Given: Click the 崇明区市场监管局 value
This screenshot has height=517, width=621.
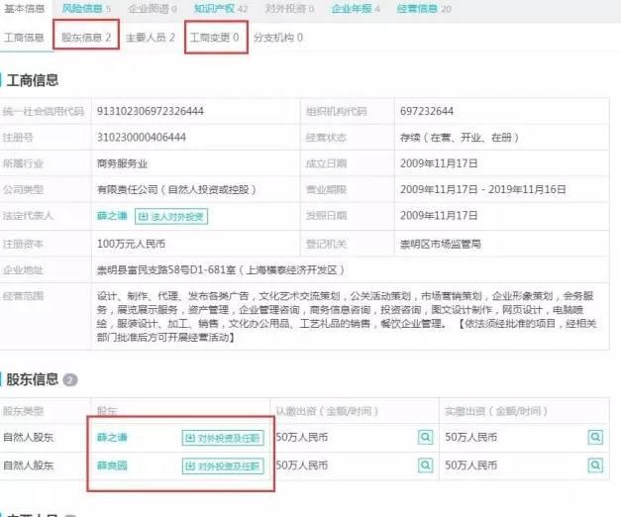Looking at the screenshot, I should coord(441,244).
